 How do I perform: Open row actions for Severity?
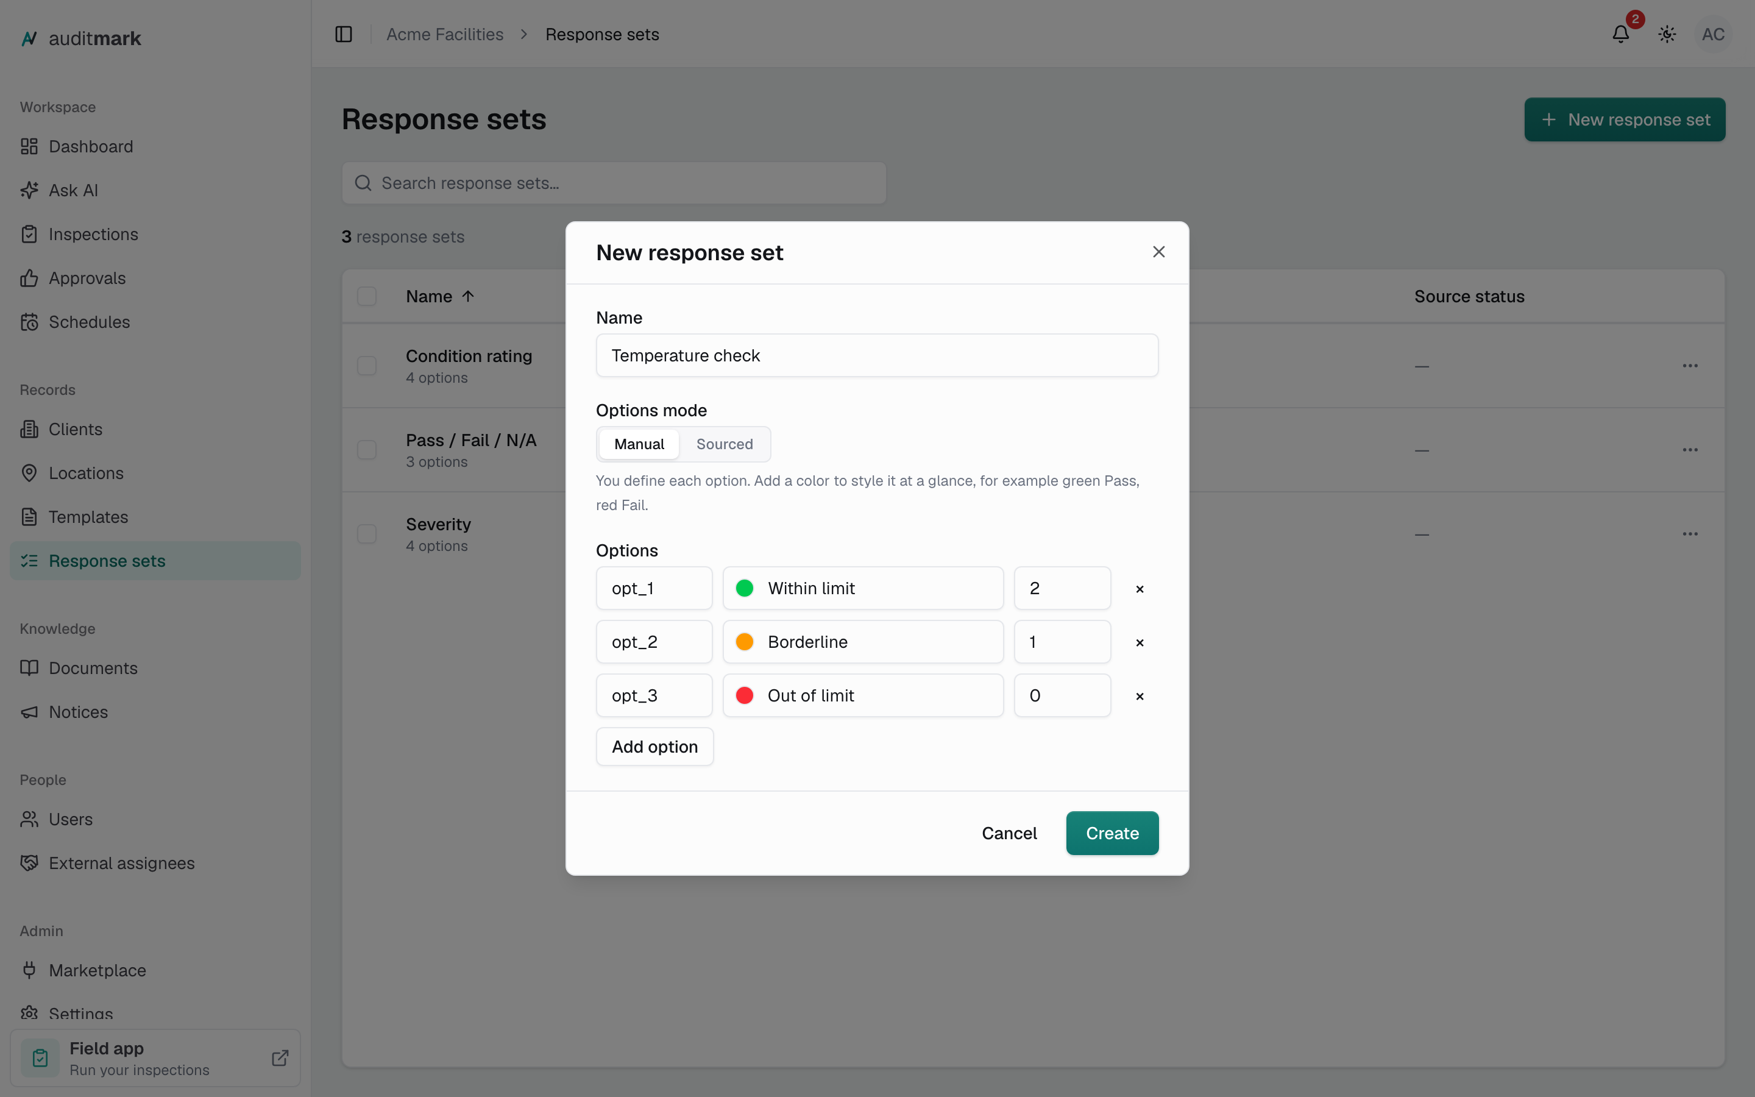click(1690, 534)
